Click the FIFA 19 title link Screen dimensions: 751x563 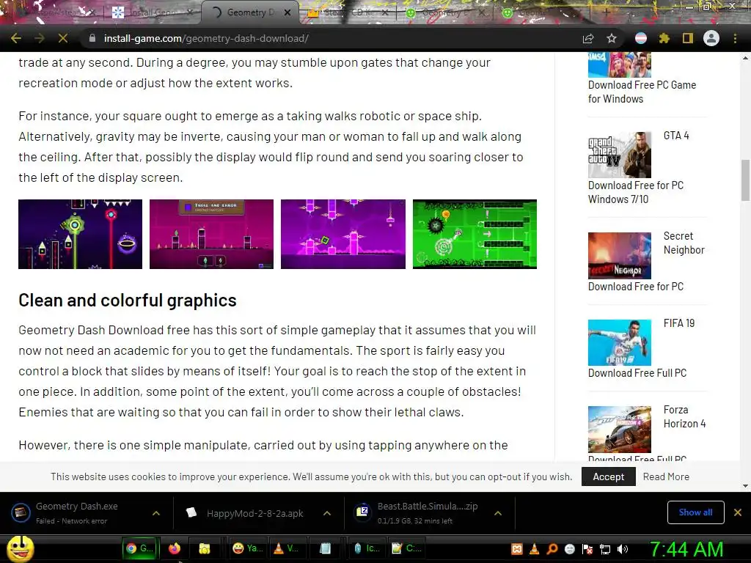678,323
